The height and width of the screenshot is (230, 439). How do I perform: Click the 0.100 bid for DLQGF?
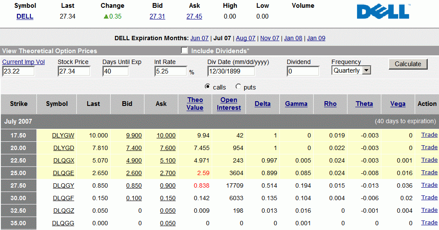point(134,198)
